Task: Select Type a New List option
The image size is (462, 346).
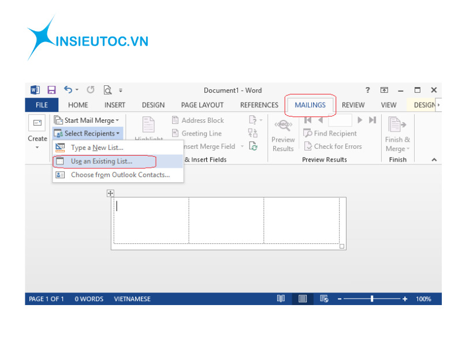Action: [97, 148]
